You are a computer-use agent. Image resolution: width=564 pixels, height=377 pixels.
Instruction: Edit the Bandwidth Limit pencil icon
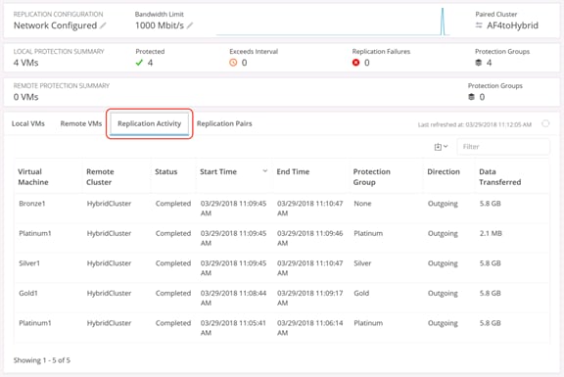190,25
